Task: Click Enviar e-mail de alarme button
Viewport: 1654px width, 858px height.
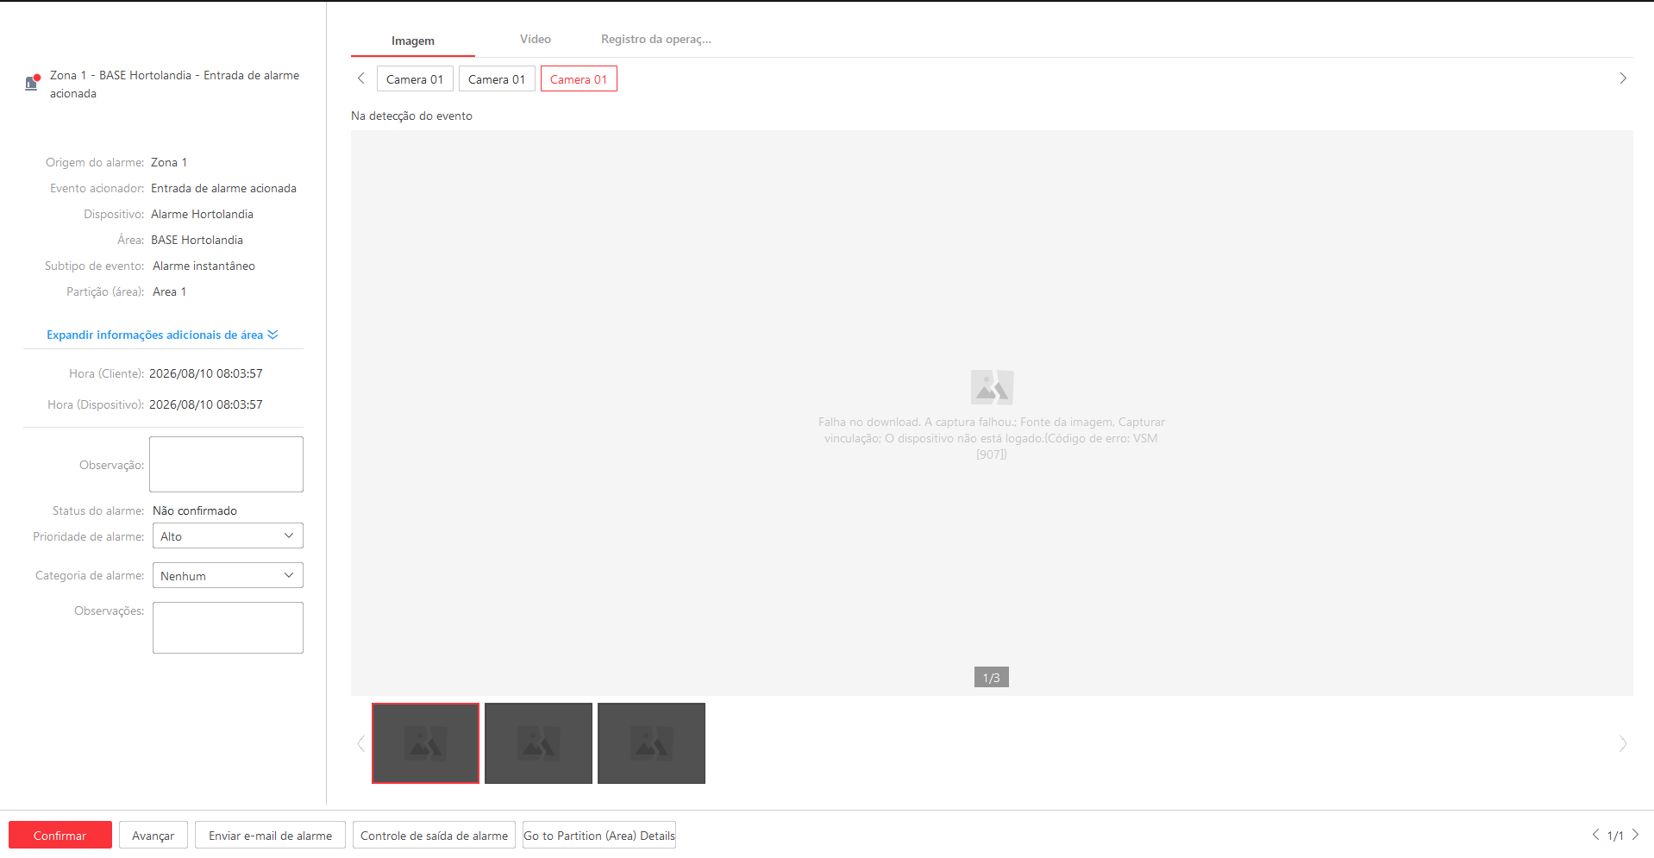Action: tap(270, 836)
